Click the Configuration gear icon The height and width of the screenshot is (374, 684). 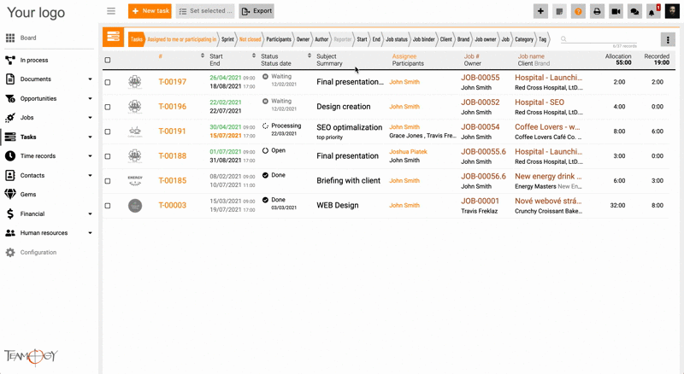10,253
